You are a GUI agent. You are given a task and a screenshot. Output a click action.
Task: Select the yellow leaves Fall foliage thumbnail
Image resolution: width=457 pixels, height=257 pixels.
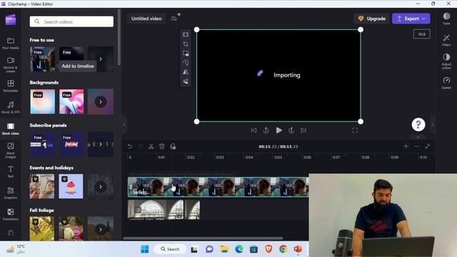pyautogui.click(x=42, y=228)
